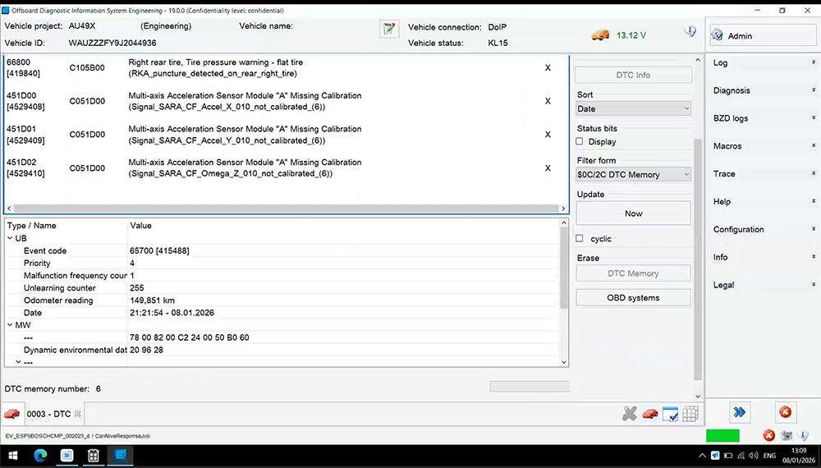Click the grey X wrench icon in bottom toolbar
Viewport: 821px width, 468px height.
tap(630, 414)
